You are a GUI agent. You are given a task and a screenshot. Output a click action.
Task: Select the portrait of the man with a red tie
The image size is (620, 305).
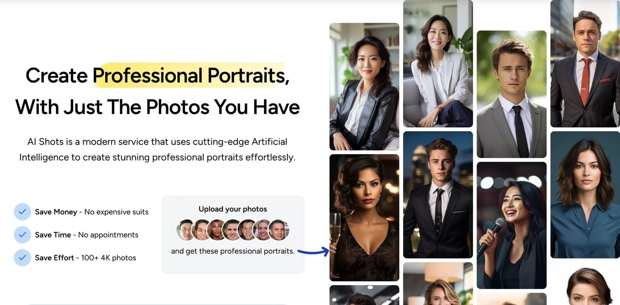585,64
